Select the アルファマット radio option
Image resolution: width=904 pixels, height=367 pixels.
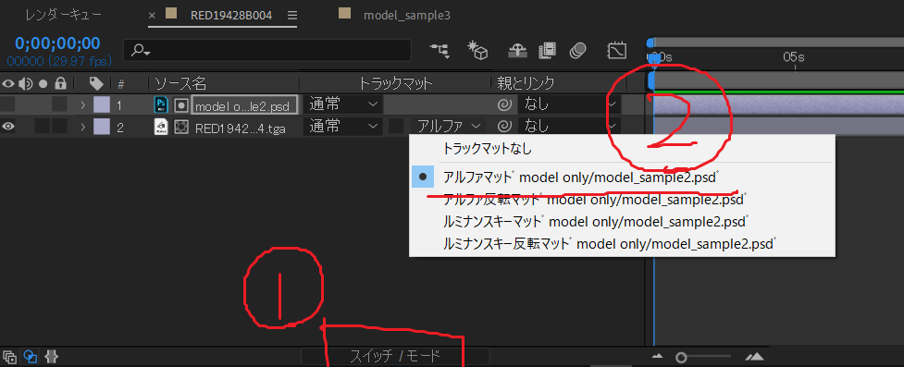click(x=423, y=177)
